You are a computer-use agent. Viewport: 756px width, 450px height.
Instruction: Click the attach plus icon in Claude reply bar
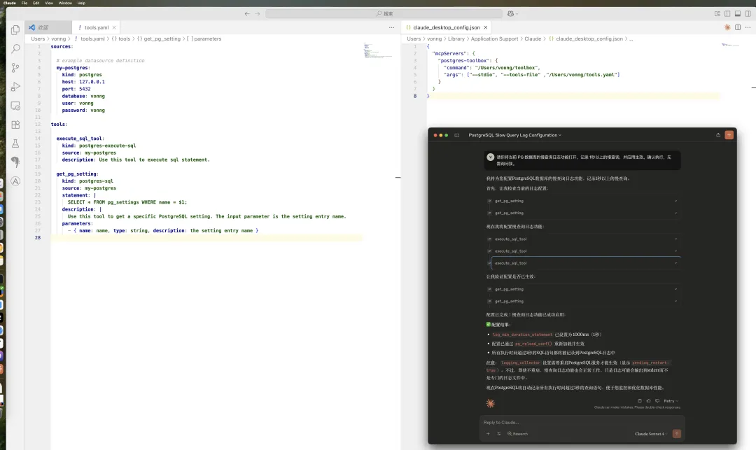[x=488, y=434]
